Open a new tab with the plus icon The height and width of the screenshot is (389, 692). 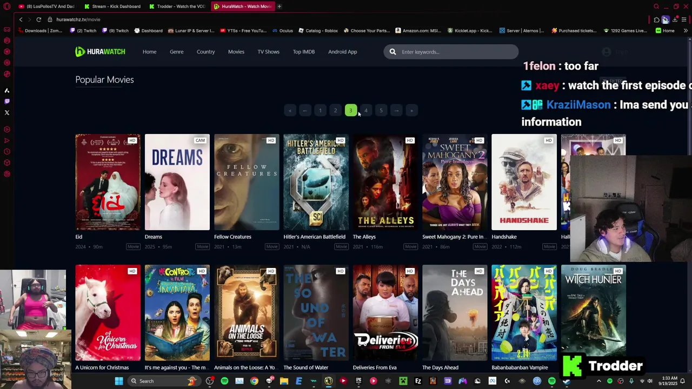pyautogui.click(x=280, y=6)
